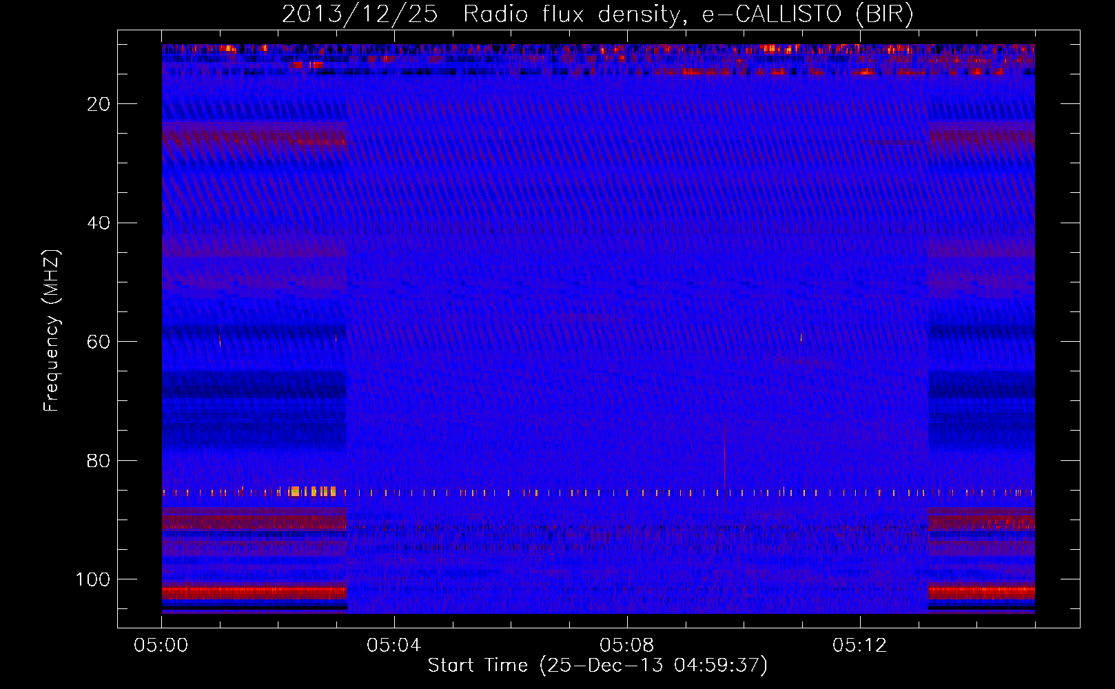Image resolution: width=1115 pixels, height=689 pixels.
Task: Click the plot title "Radio flux density, e-CALLISTO (BIR)"
Action: (x=688, y=14)
